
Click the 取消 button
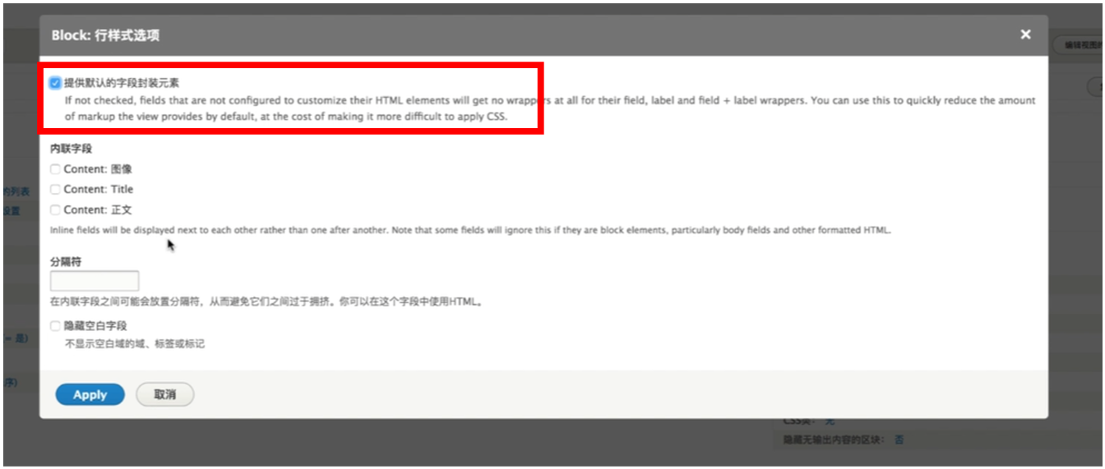coord(164,394)
